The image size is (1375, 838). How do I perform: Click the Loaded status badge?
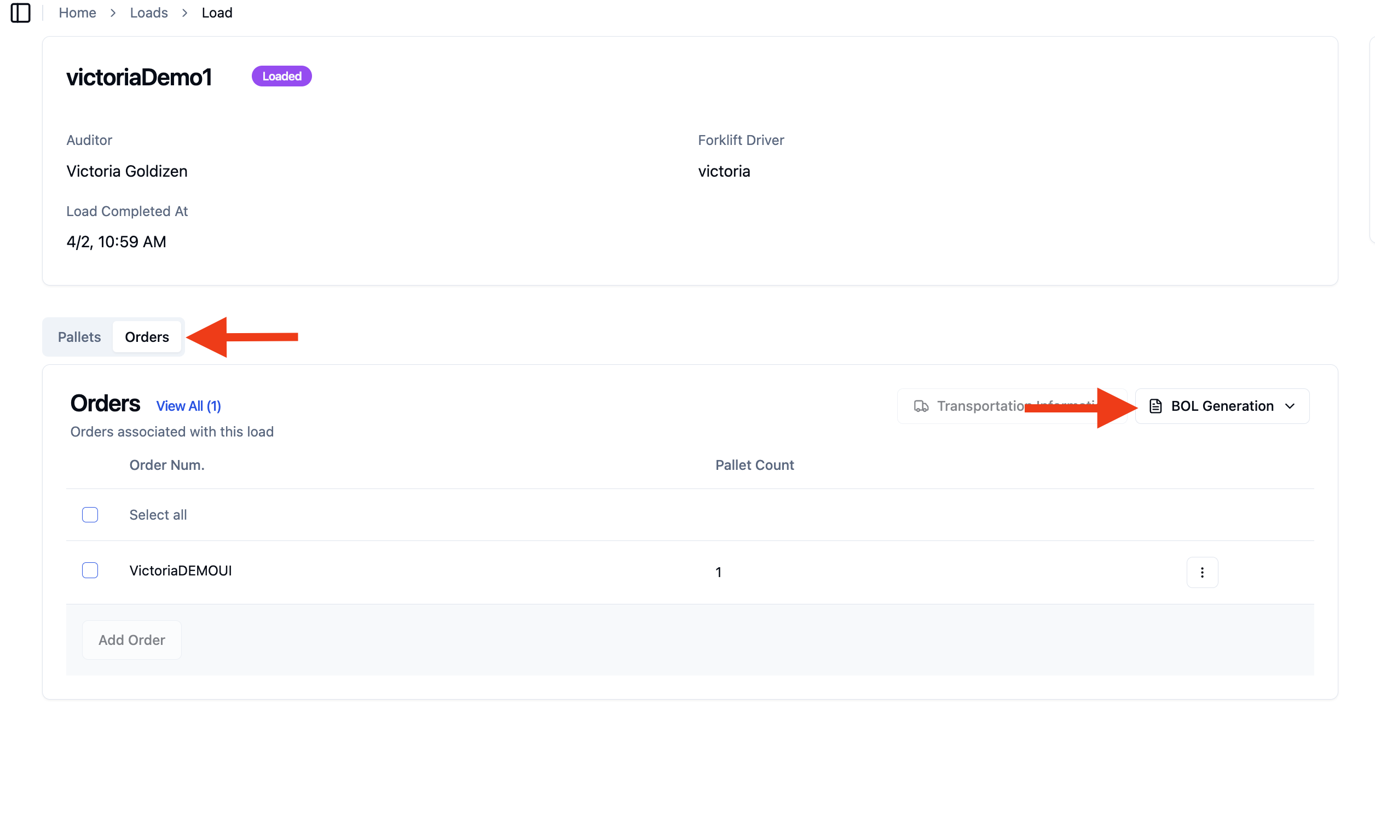pyautogui.click(x=282, y=77)
